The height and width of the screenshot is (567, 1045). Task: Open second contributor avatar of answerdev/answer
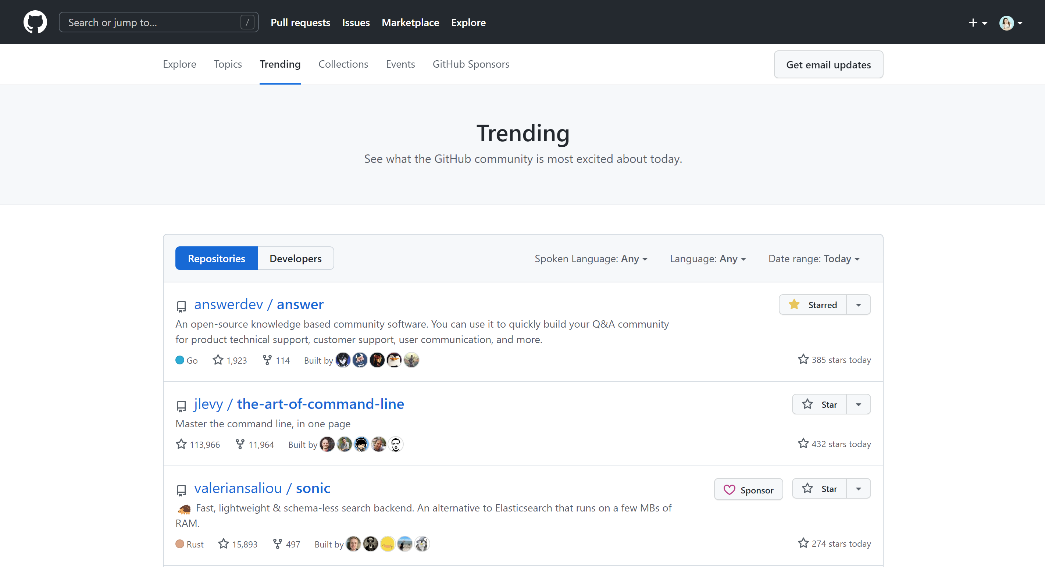(360, 360)
